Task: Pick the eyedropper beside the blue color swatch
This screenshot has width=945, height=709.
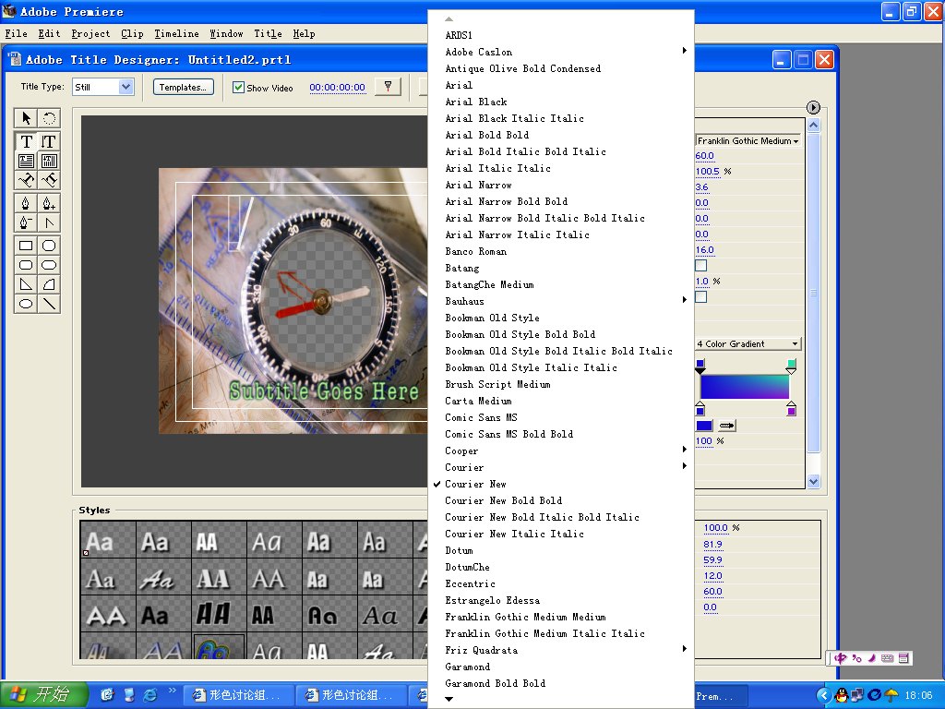Action: pyautogui.click(x=727, y=426)
